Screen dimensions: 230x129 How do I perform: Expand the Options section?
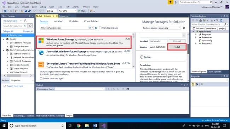pyautogui.click(x=142, y=57)
